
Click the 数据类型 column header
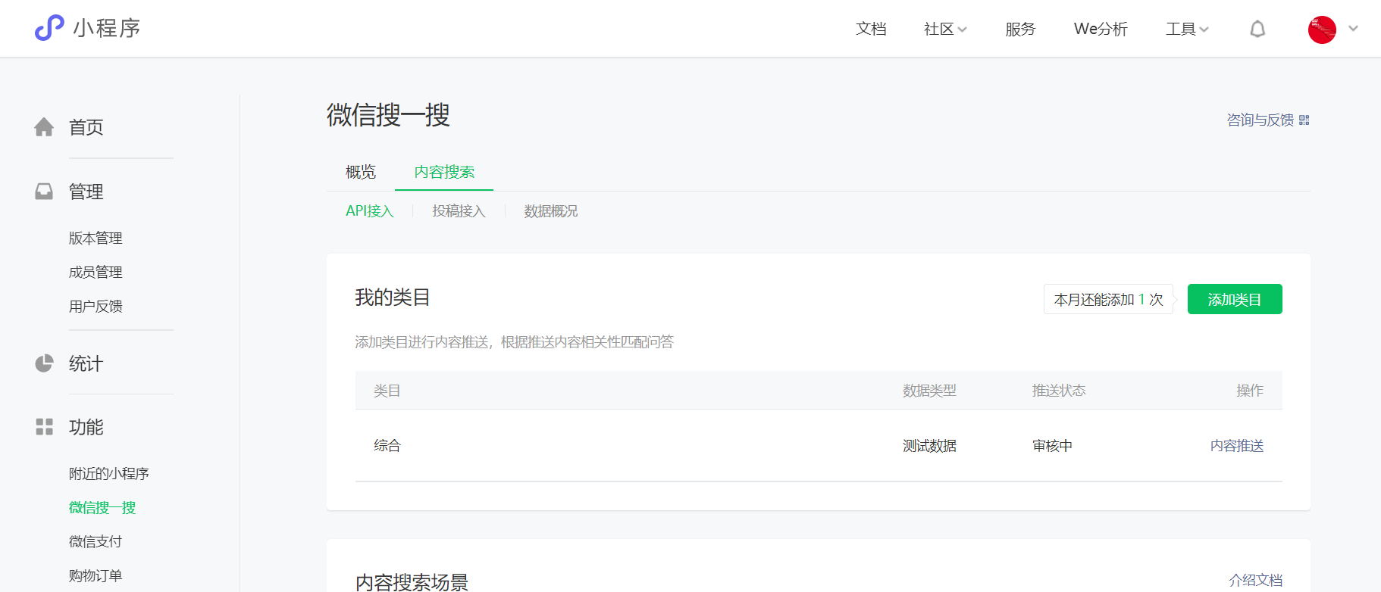click(929, 391)
